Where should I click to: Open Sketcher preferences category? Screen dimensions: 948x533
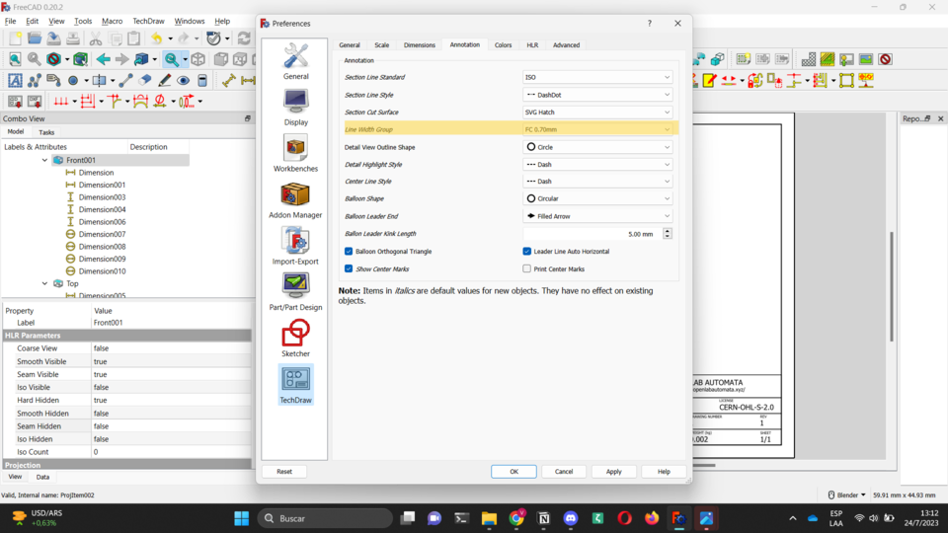(295, 339)
